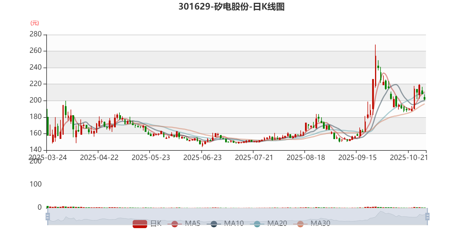Click the 180 price axis label

tap(36, 117)
